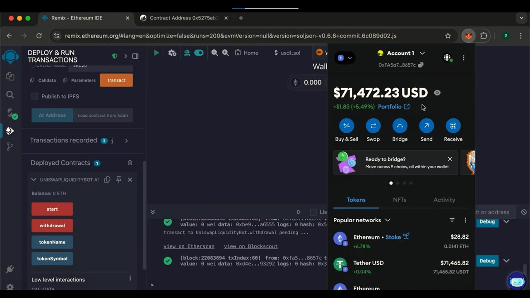Image resolution: width=530 pixels, height=298 pixels.
Task: Open the view on Etherscan link
Action: point(189,246)
